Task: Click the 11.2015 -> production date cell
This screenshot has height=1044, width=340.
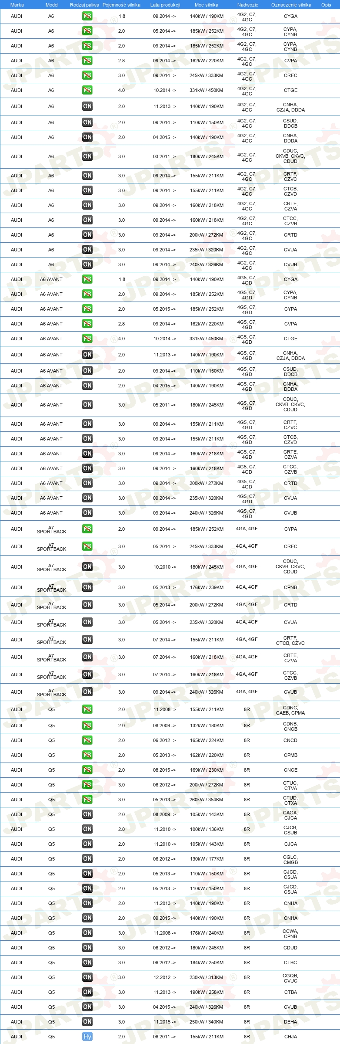Action: coord(164,1022)
